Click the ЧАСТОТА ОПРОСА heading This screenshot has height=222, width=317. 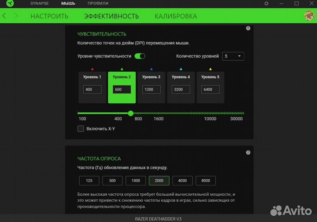click(99, 159)
